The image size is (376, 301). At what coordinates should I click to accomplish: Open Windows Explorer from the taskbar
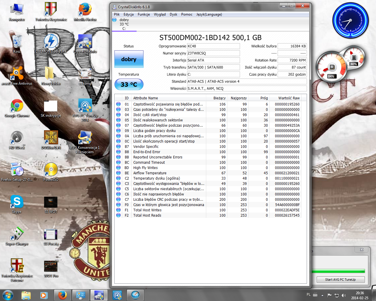(26, 295)
